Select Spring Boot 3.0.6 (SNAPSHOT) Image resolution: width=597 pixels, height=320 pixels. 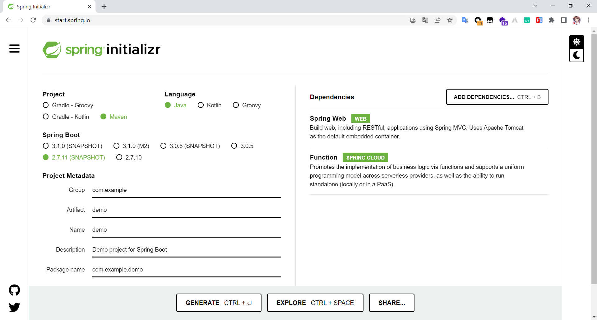tap(190, 146)
